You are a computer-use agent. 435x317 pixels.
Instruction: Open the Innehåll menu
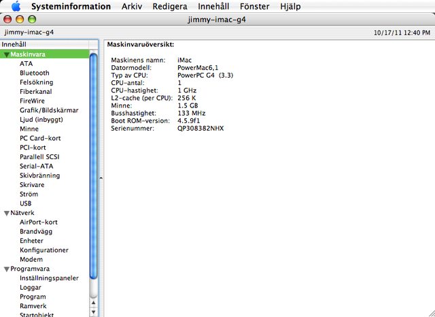click(x=213, y=6)
